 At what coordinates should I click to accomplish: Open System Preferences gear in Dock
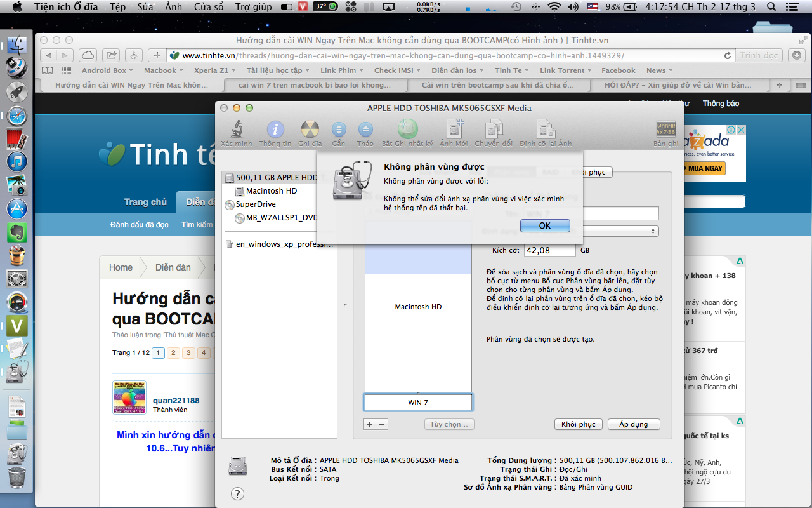point(16,278)
